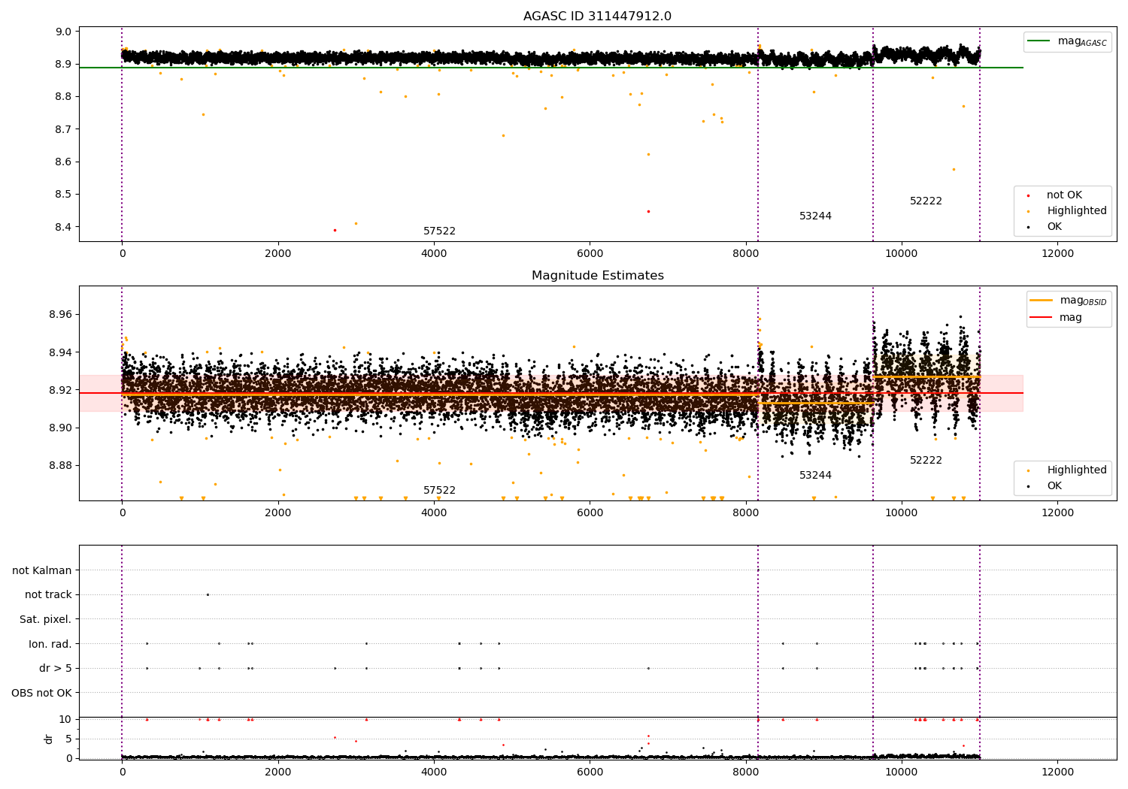
Task: Click the 'Magnitude Estimates' subplot title
Action: click(x=597, y=276)
